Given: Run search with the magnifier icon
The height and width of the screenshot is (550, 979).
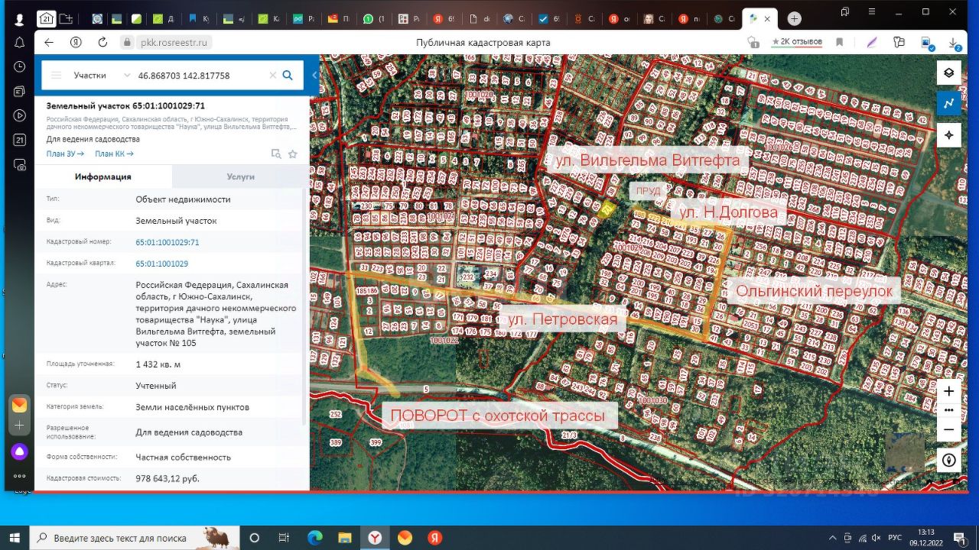Looking at the screenshot, I should (288, 76).
